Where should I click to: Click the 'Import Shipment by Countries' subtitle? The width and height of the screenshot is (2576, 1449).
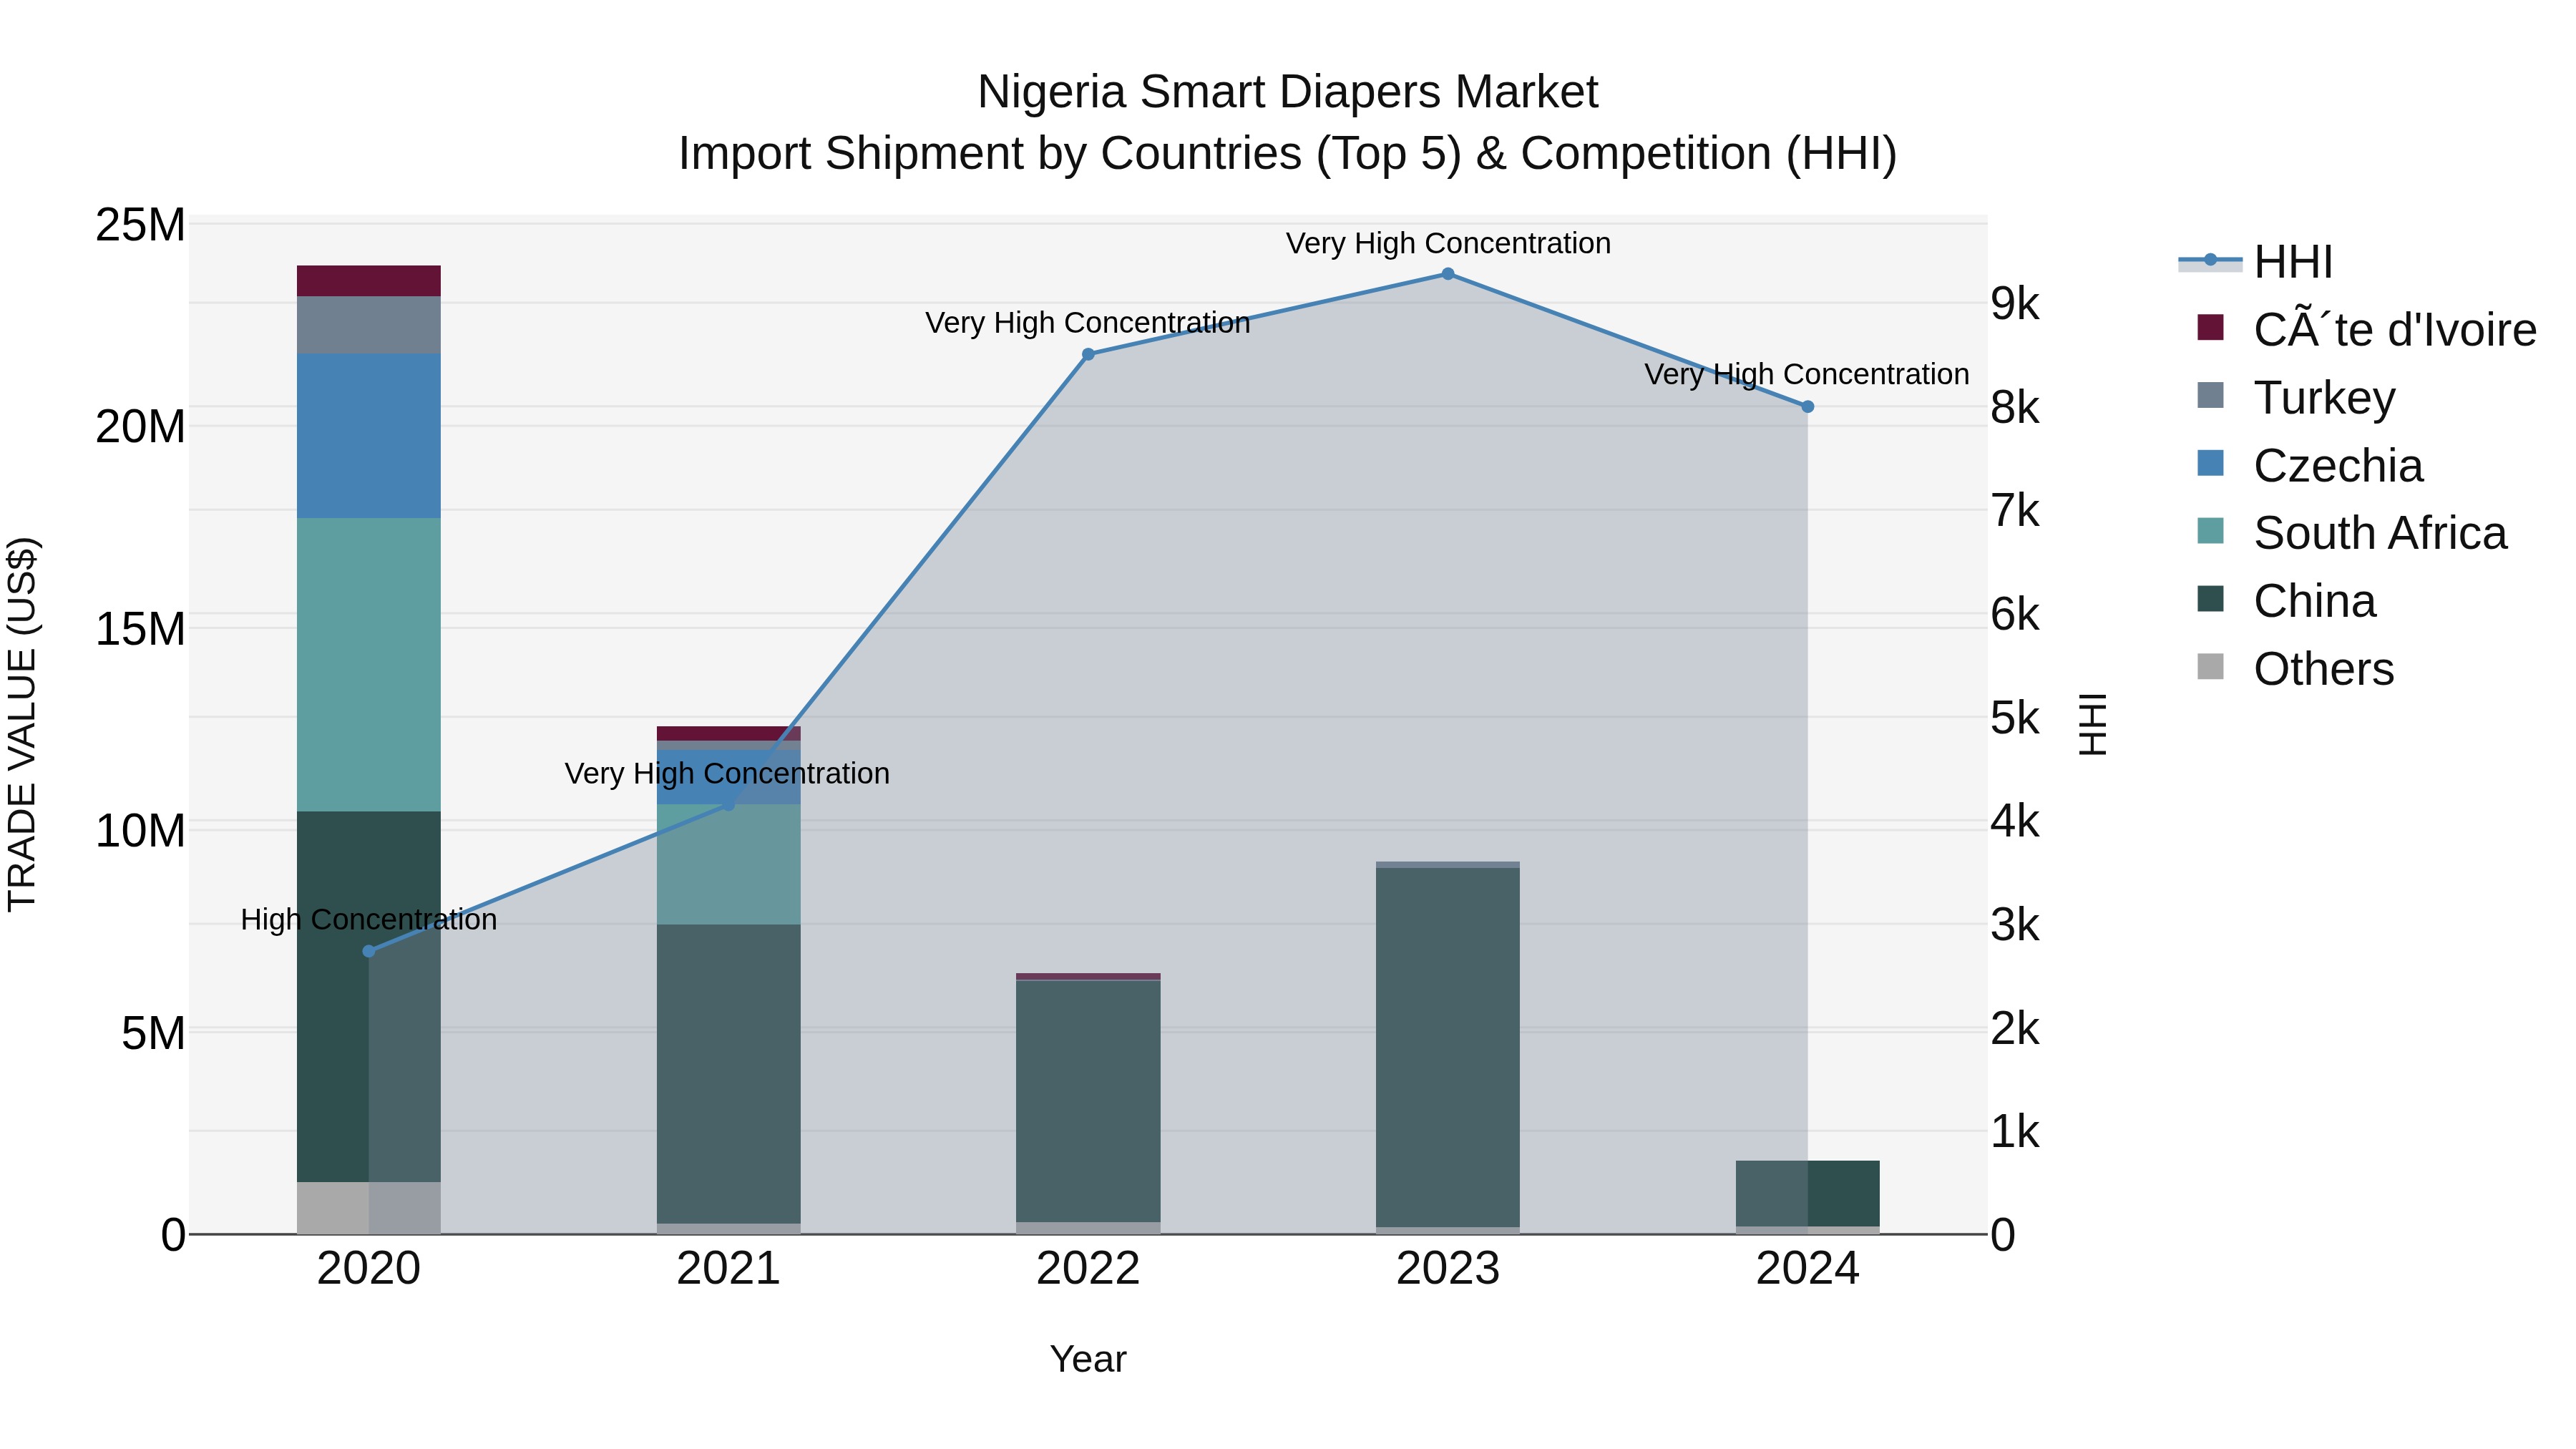click(1288, 154)
